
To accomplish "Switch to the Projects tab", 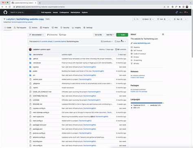I will click(x=44, y=28).
